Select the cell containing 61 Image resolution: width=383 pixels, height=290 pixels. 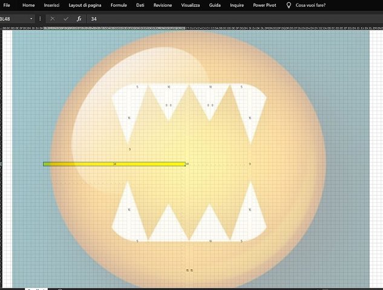[188, 164]
